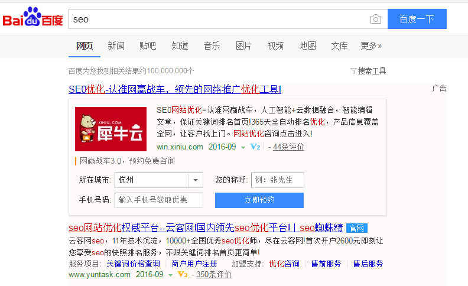Switch to the 音乐 tab

click(x=212, y=45)
